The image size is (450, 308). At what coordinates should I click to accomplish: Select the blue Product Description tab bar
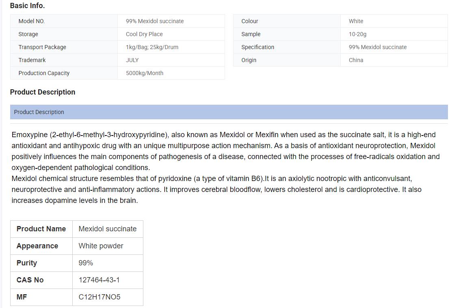click(229, 112)
